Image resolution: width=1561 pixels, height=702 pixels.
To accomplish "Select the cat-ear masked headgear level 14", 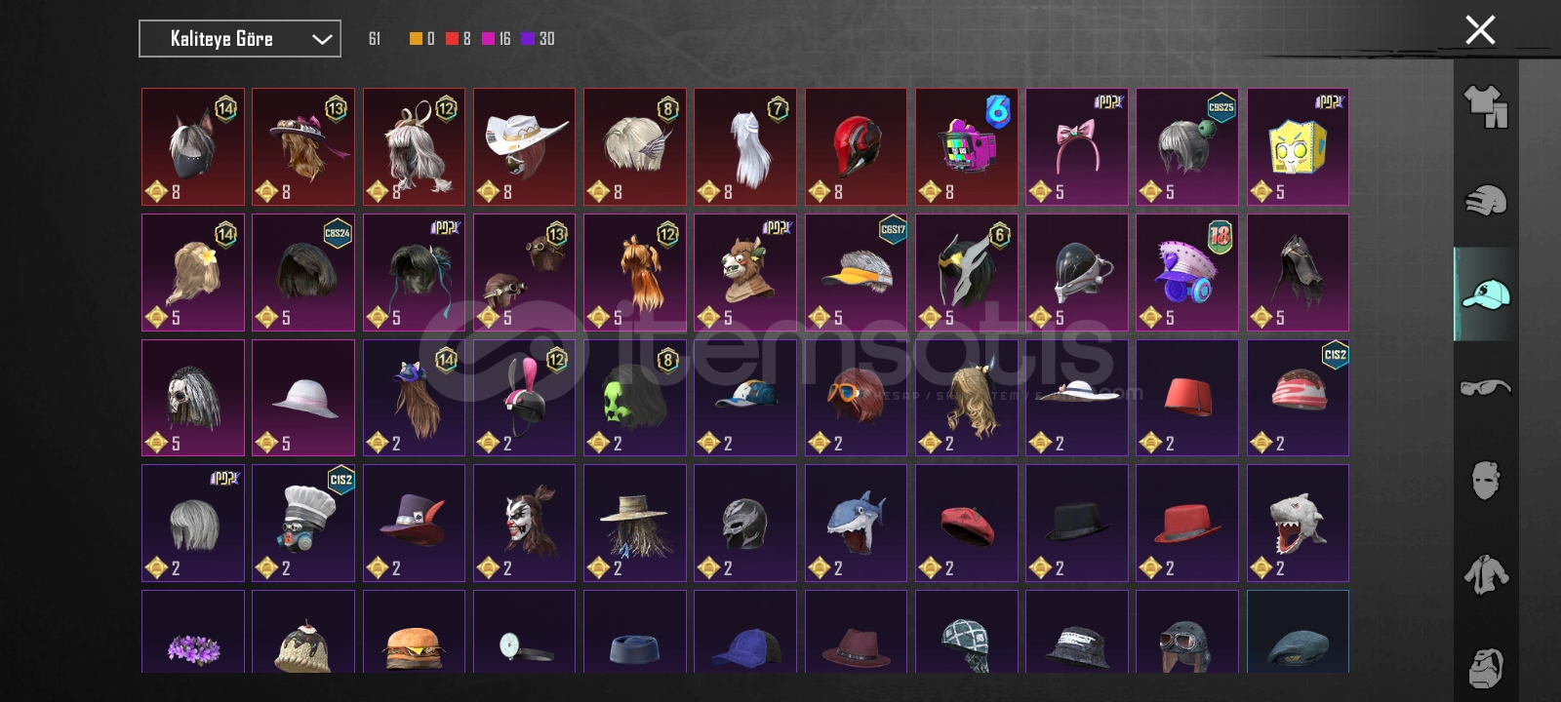I will click(193, 147).
